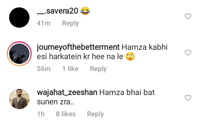
Task: Select the 1h timestamp
Action: pos(41,114)
